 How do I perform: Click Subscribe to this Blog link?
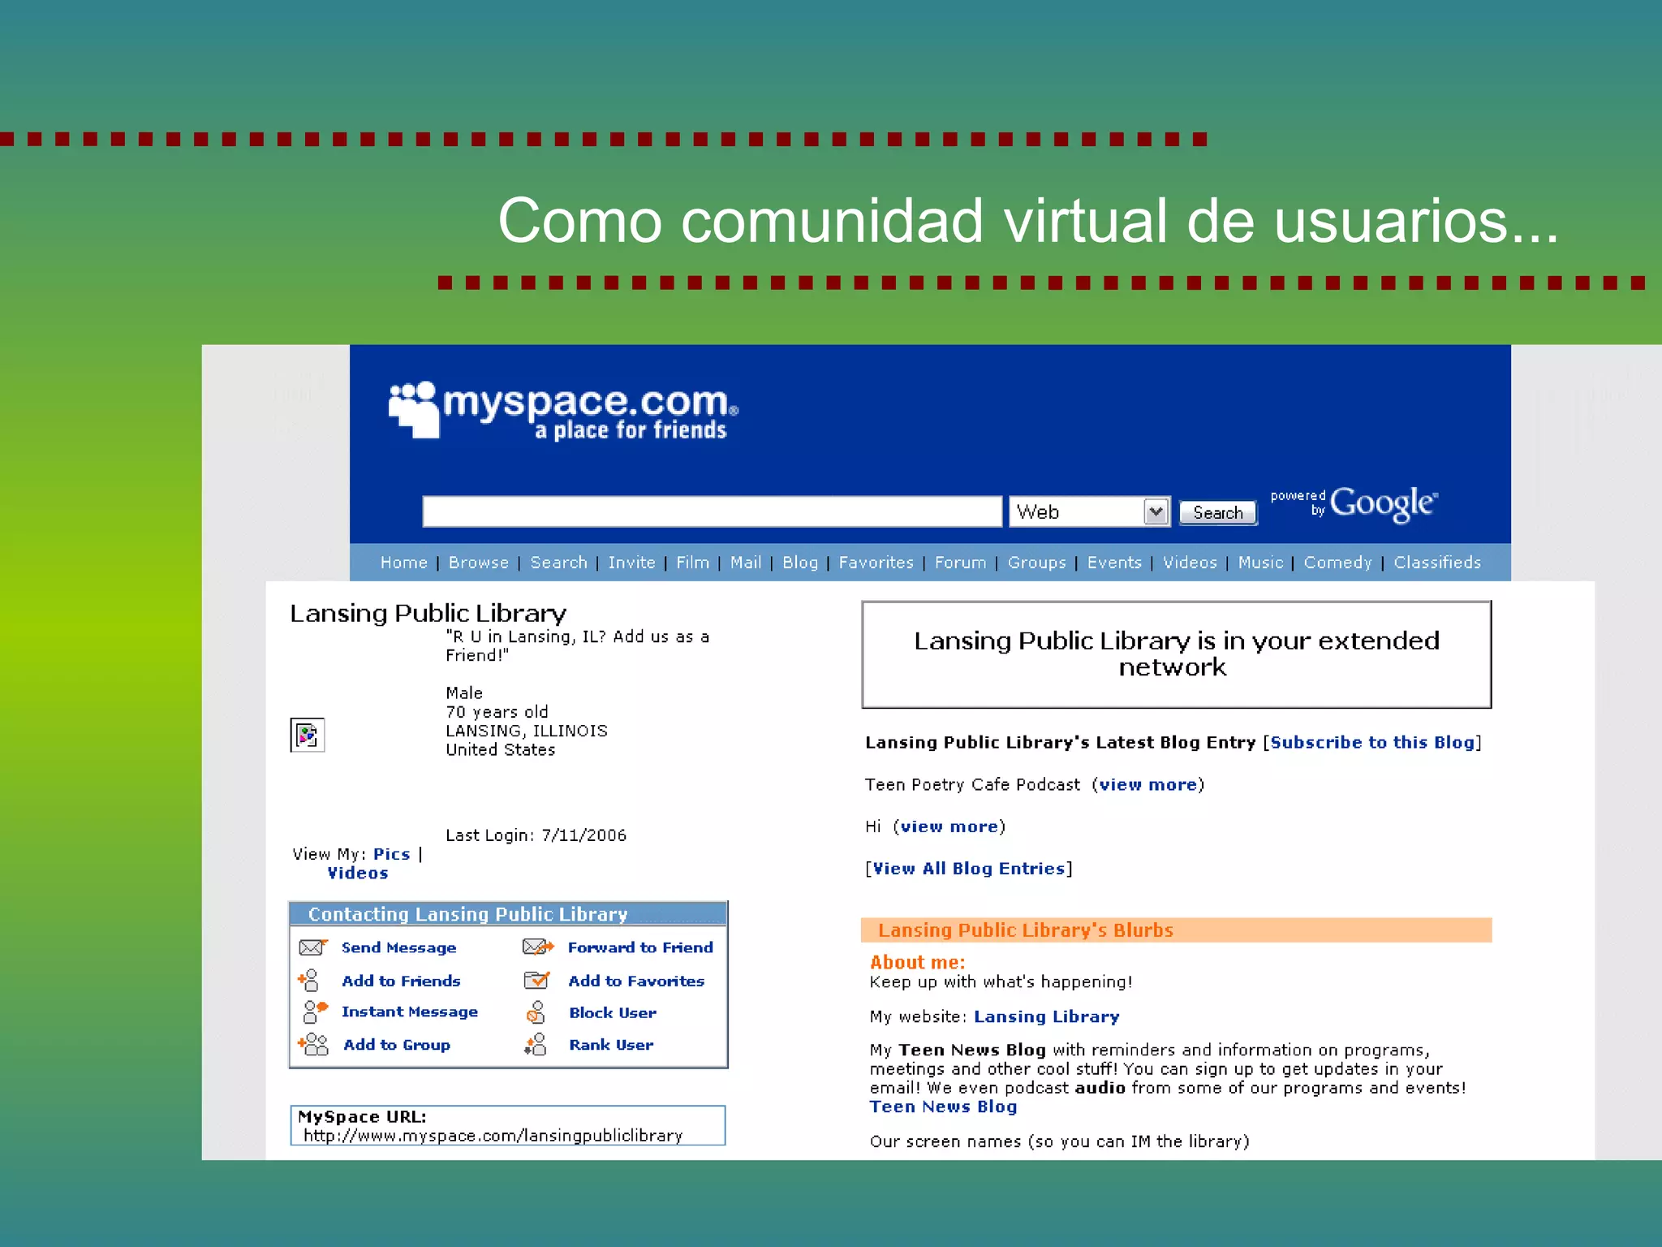click(1372, 742)
